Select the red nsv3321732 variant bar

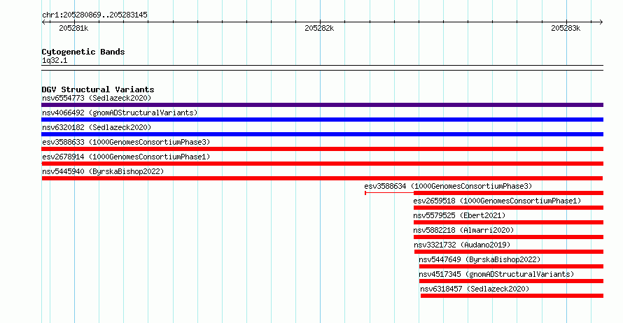pyautogui.click(x=509, y=252)
